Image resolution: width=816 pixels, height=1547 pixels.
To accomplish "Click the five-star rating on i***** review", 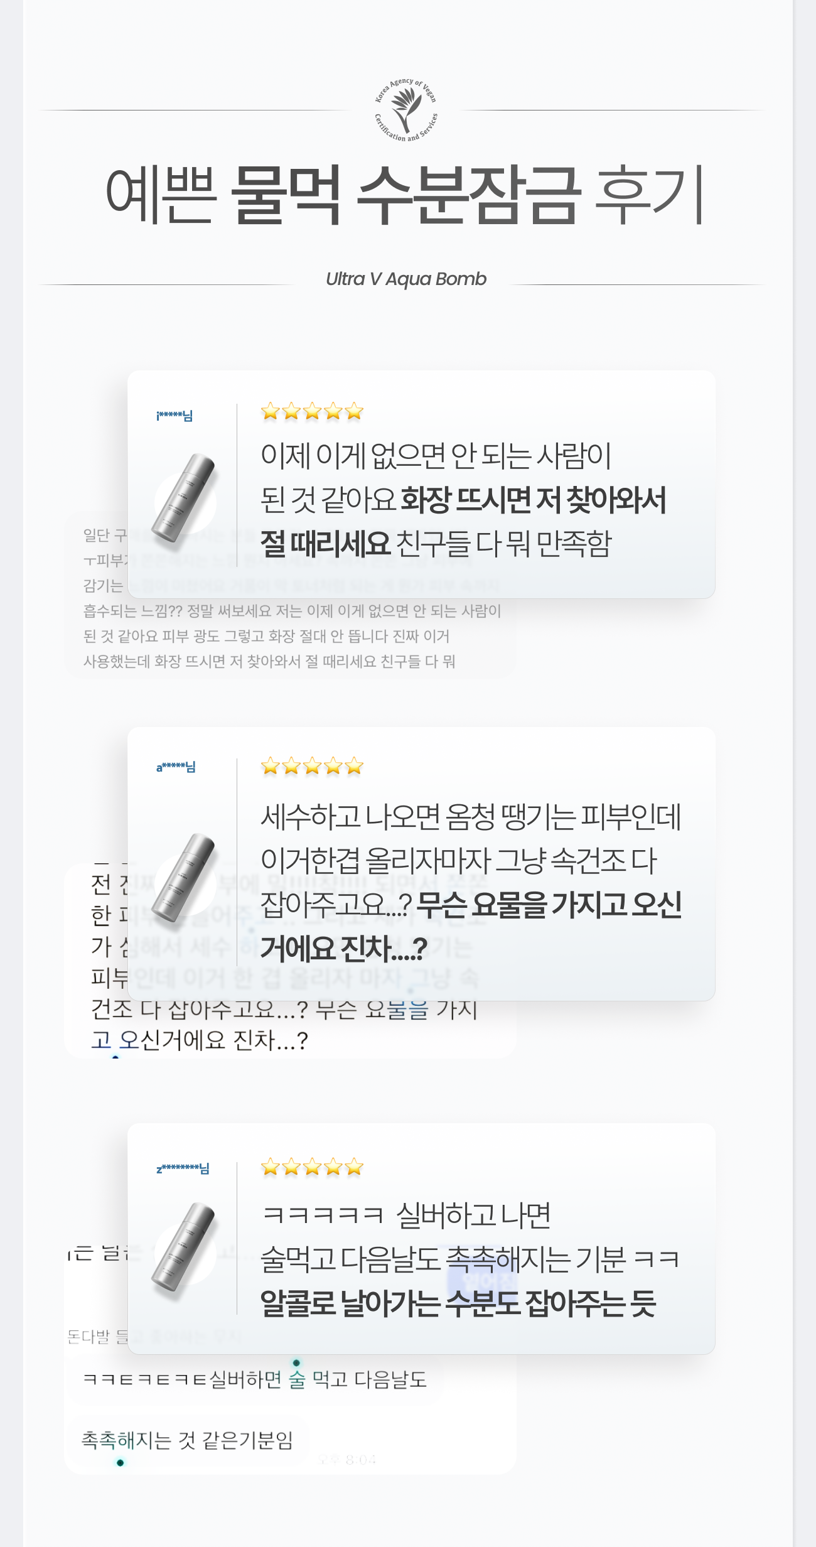I will pyautogui.click(x=312, y=412).
